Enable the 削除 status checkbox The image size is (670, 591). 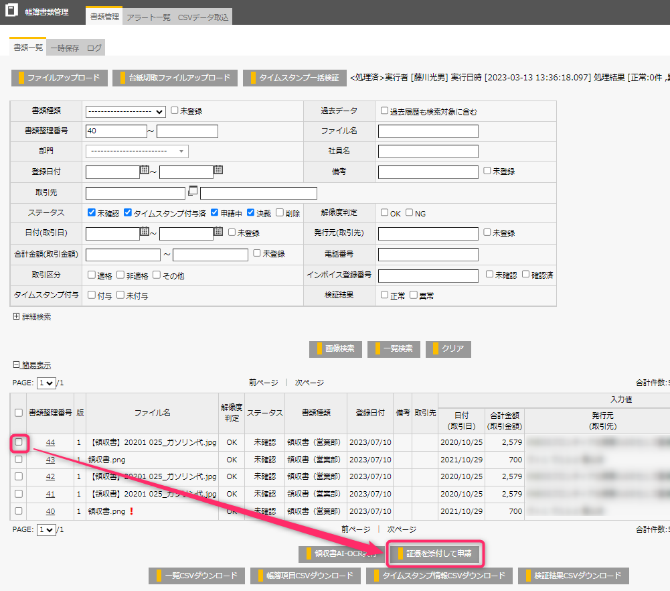click(x=280, y=212)
